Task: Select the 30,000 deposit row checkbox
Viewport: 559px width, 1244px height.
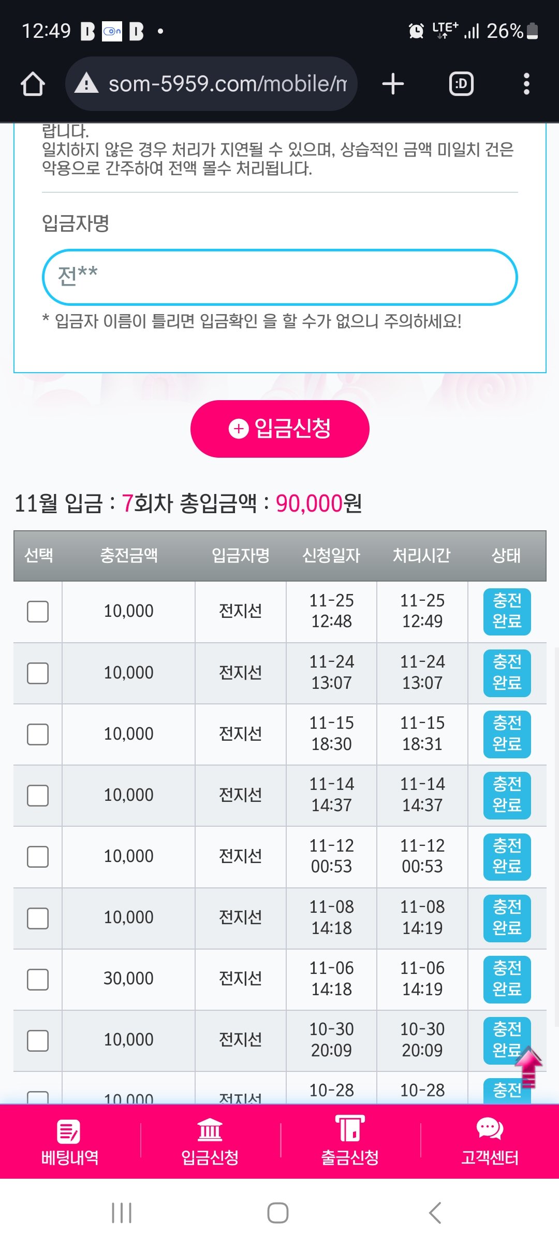Action: [x=38, y=979]
